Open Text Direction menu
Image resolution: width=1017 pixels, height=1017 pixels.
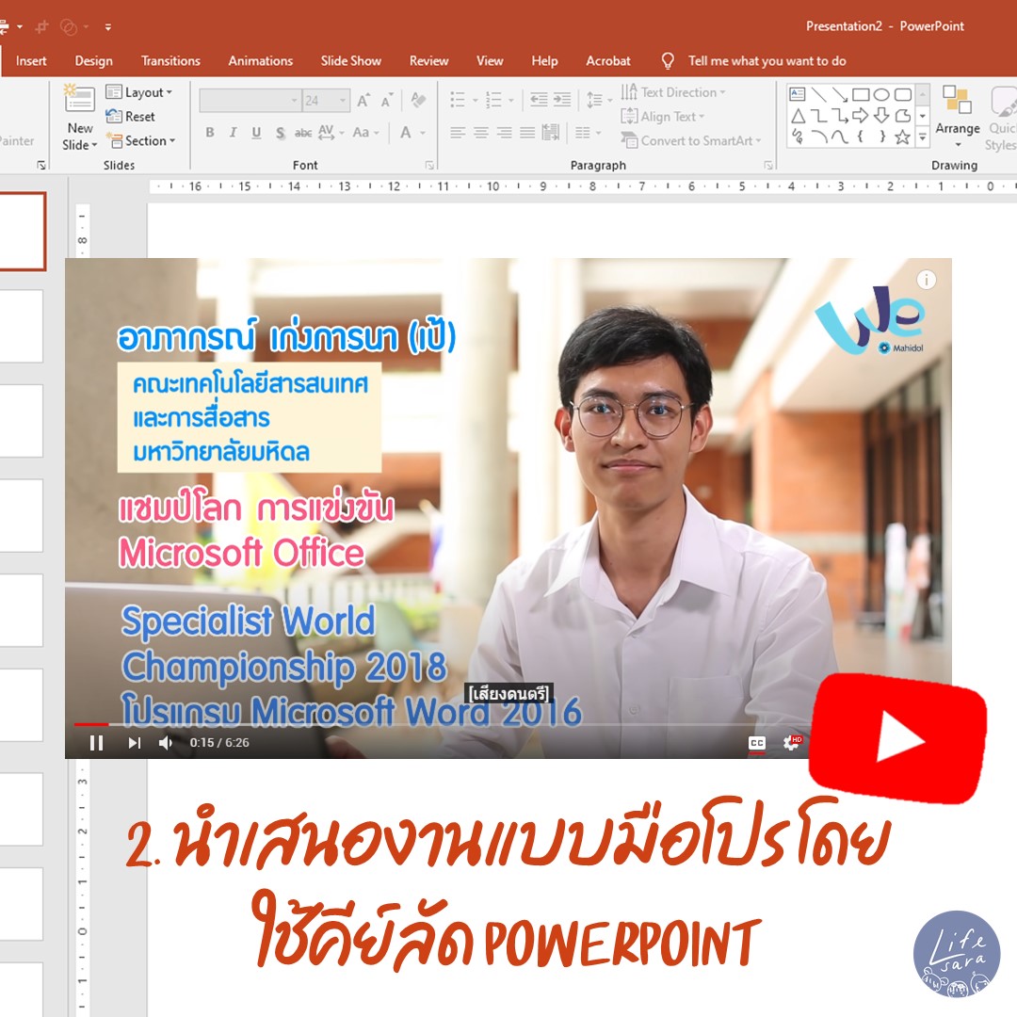pyautogui.click(x=673, y=92)
